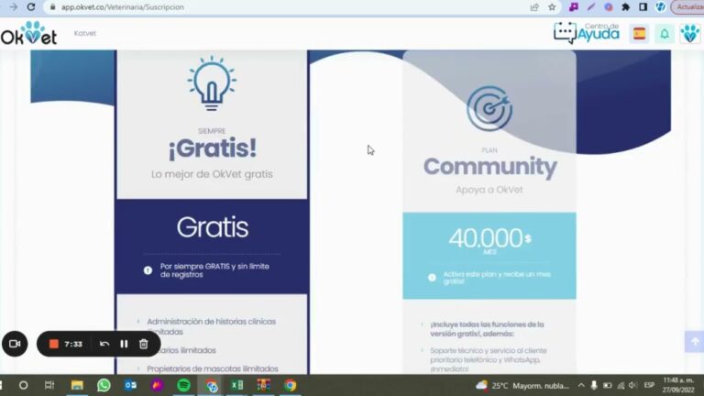Click the 40.000$ monthly price
This screenshot has height=396, width=704.
[x=489, y=238]
